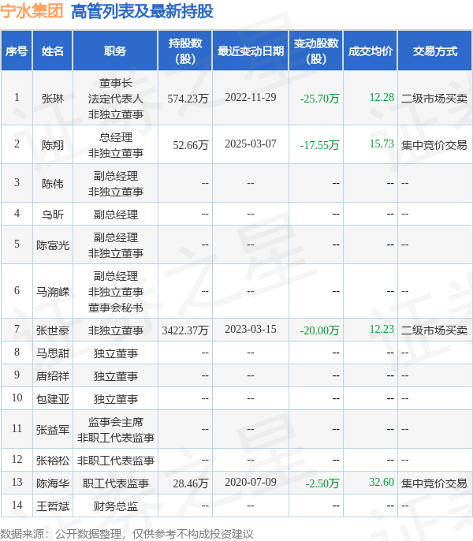Click change value -2.50万
Screen dimensions: 473x541
click(322, 483)
